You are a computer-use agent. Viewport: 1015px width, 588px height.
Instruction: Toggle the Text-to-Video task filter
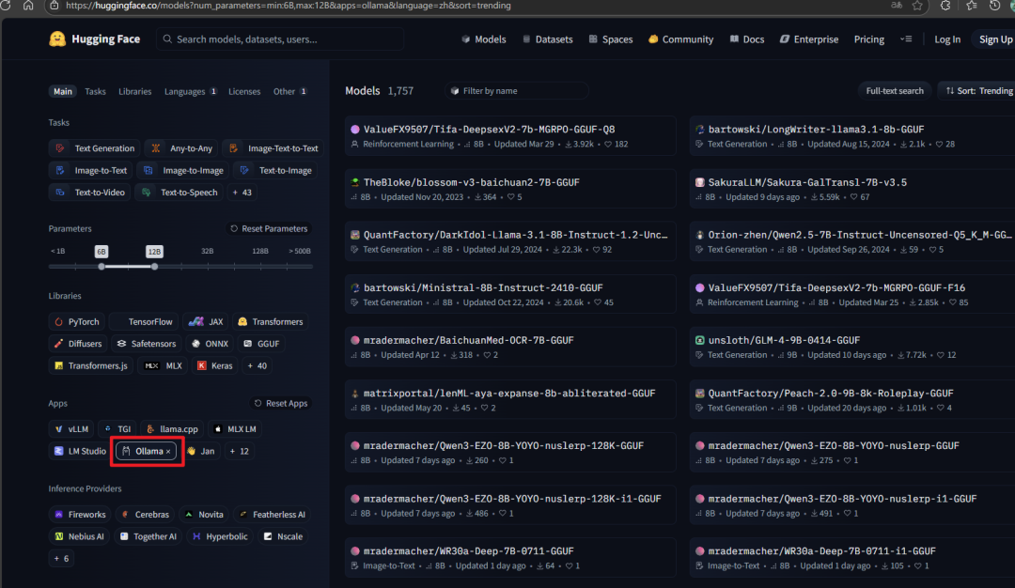(x=89, y=193)
